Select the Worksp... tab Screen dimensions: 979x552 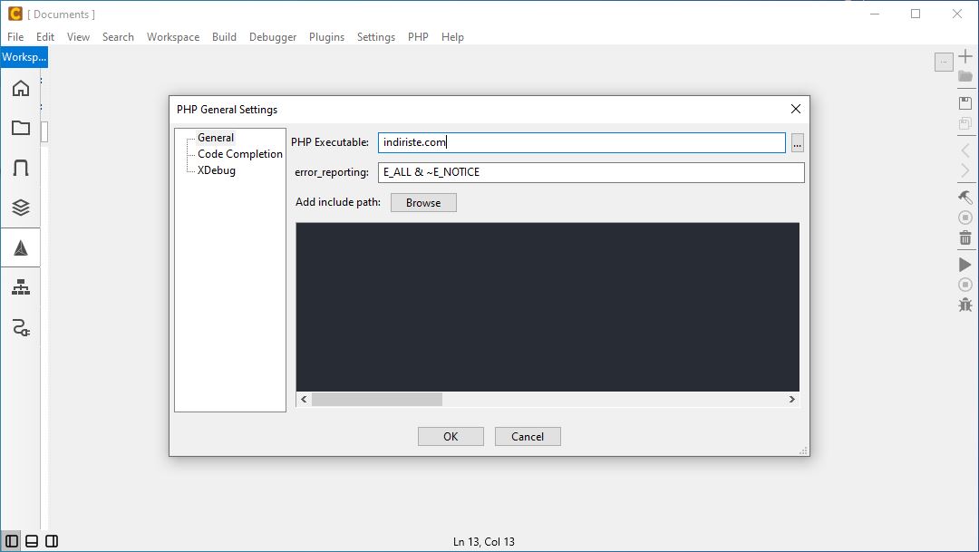point(24,57)
